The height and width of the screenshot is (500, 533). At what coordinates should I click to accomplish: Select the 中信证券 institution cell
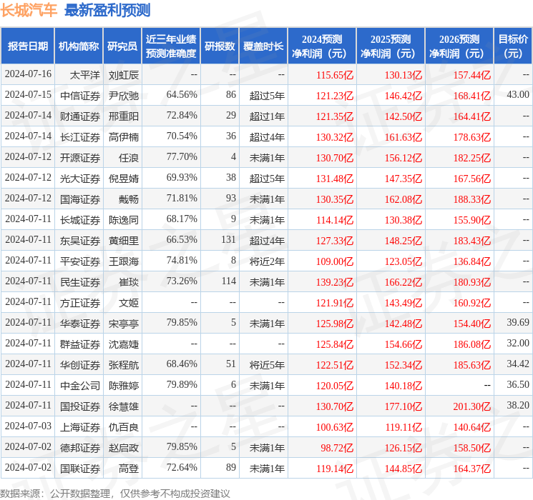(x=80, y=96)
